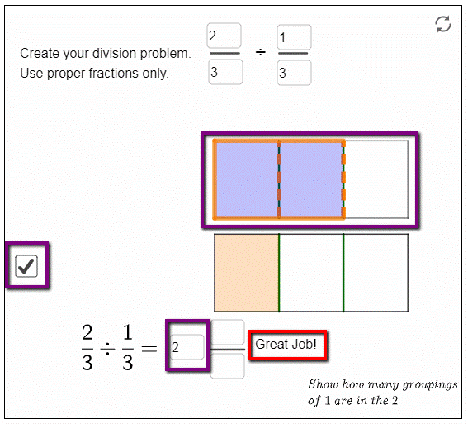This screenshot has width=468, height=424.
Task: Click the rightmost empty third of the bottom bar
Action: (x=376, y=273)
